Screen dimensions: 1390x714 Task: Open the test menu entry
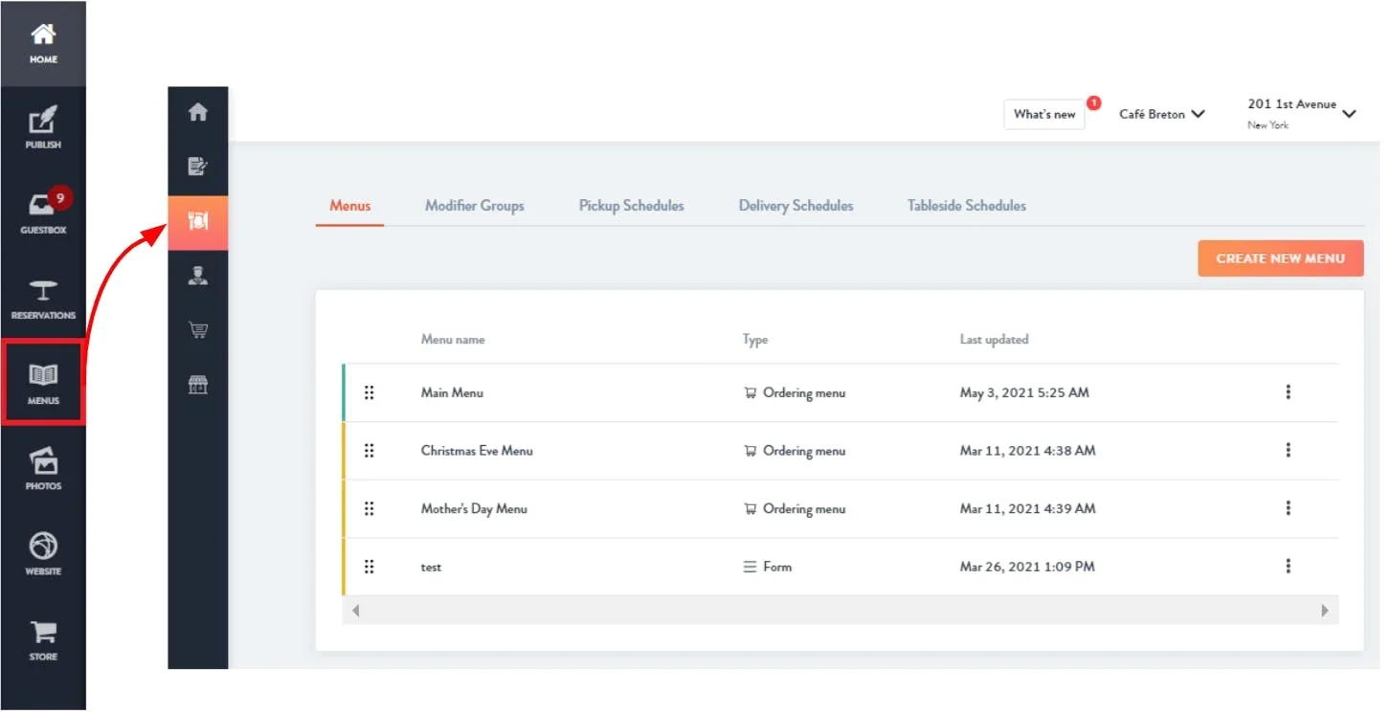(x=431, y=568)
